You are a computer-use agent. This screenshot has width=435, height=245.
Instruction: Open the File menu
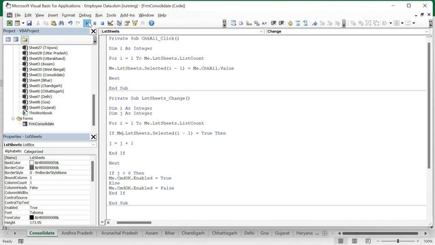pos(18,15)
